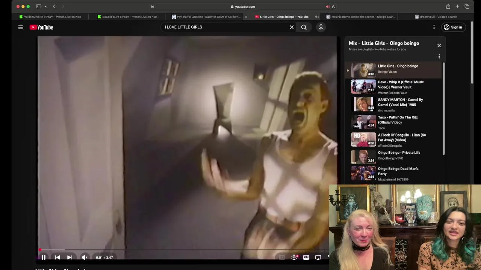Image resolution: width=481 pixels, height=270 pixels.
Task: Mute audio from Safari address bar
Action: point(328,6)
